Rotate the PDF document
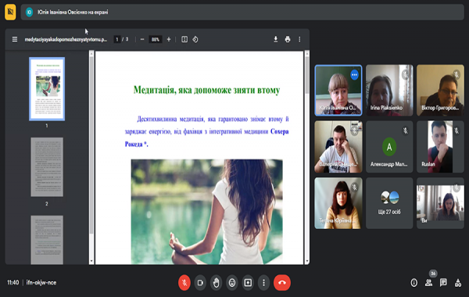This screenshot has height=297, width=469. (x=195, y=40)
